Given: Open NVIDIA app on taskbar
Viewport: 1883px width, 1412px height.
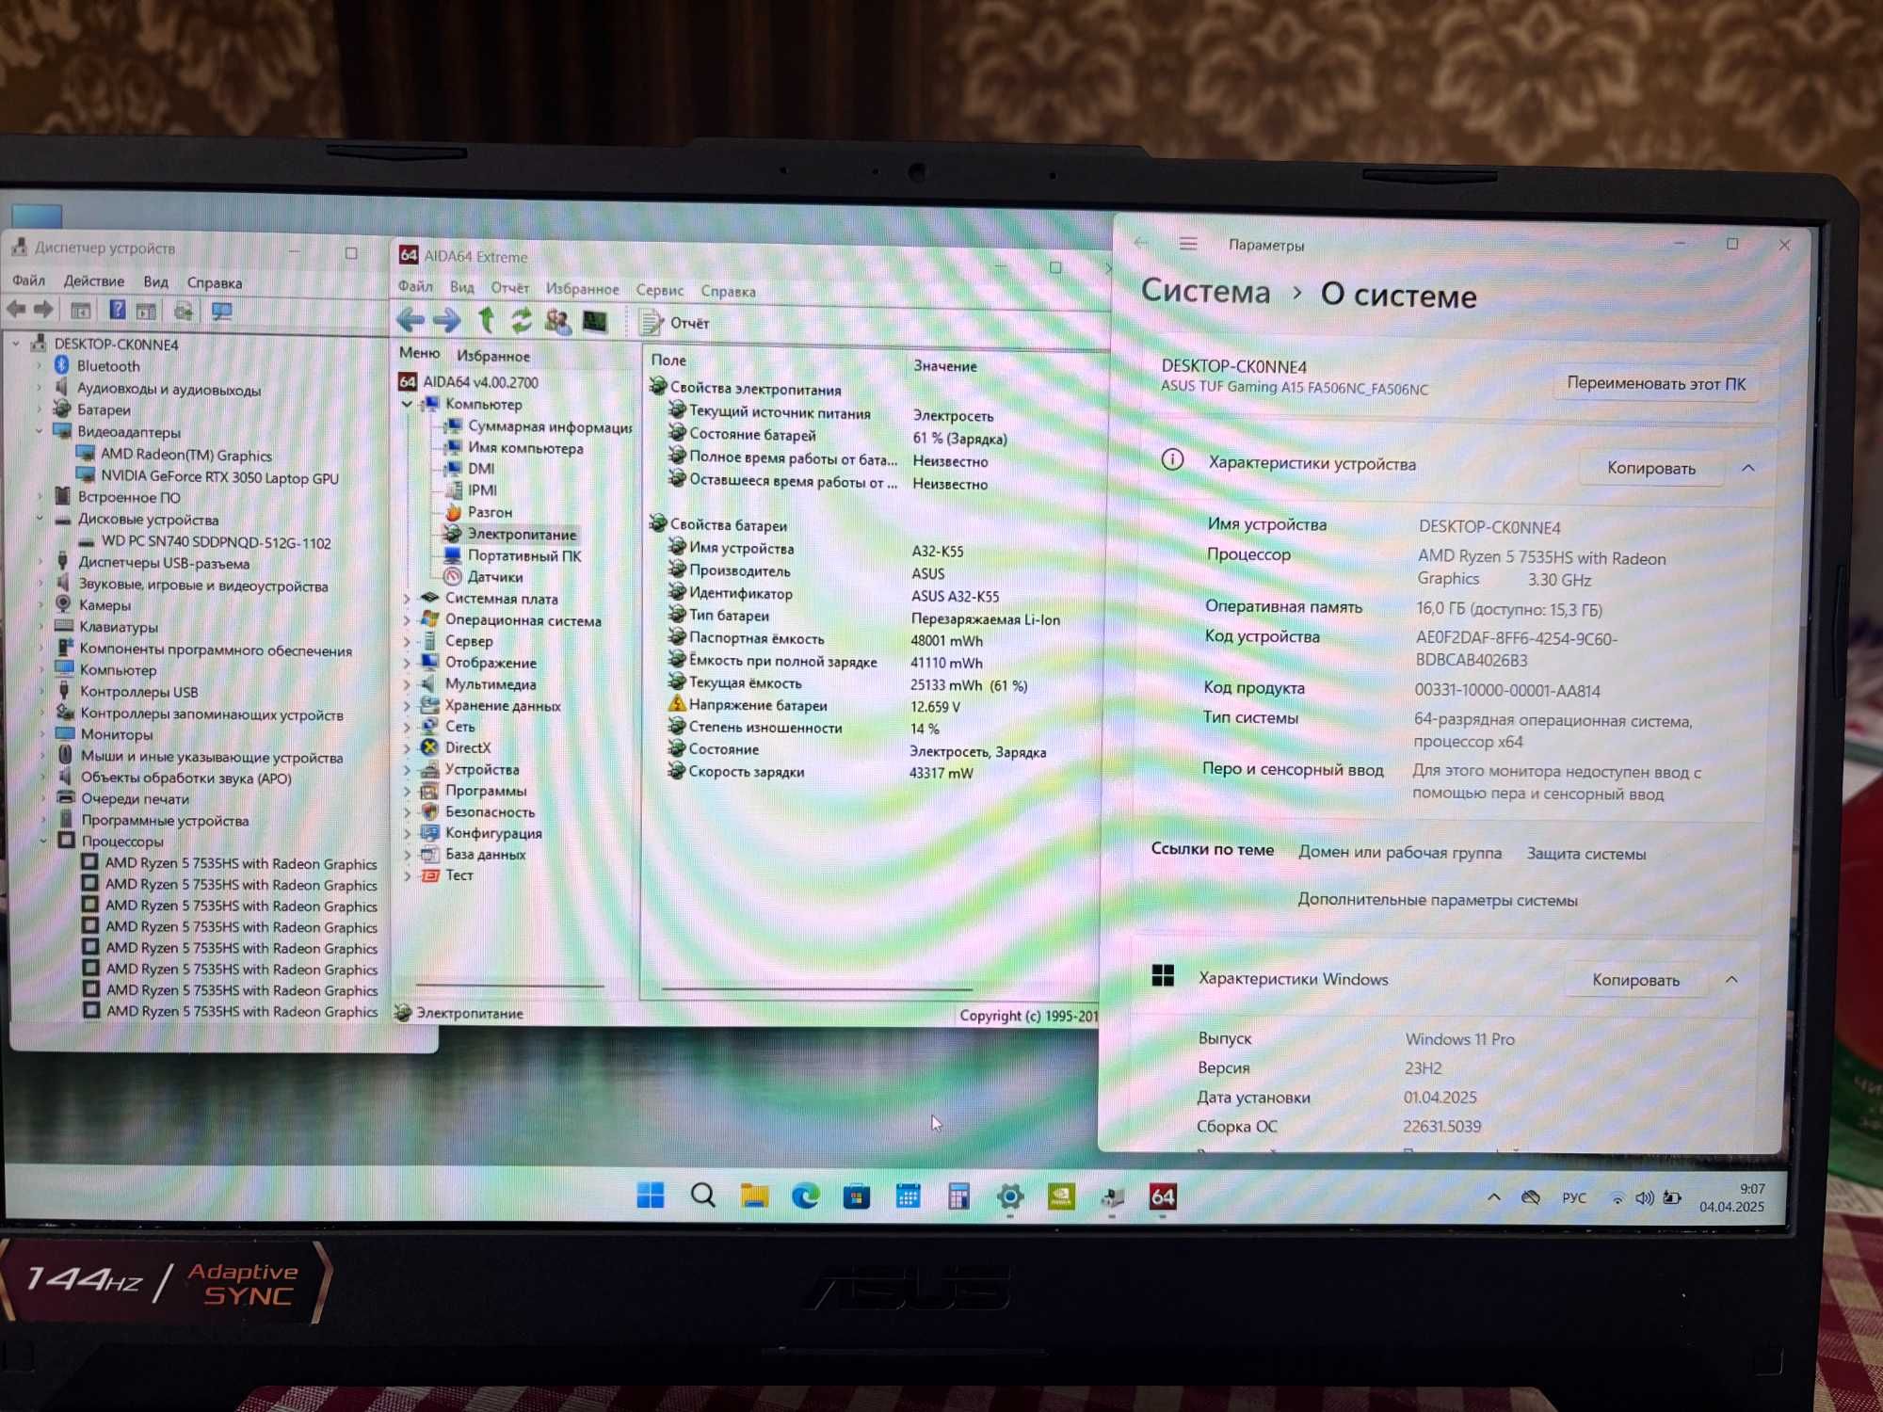Looking at the screenshot, I should click(1061, 1196).
